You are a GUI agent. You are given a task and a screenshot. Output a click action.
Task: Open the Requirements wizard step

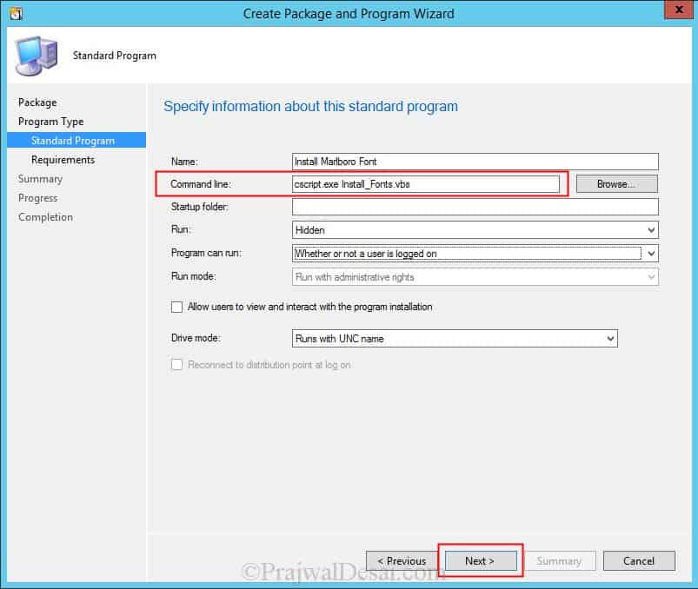coord(65,159)
